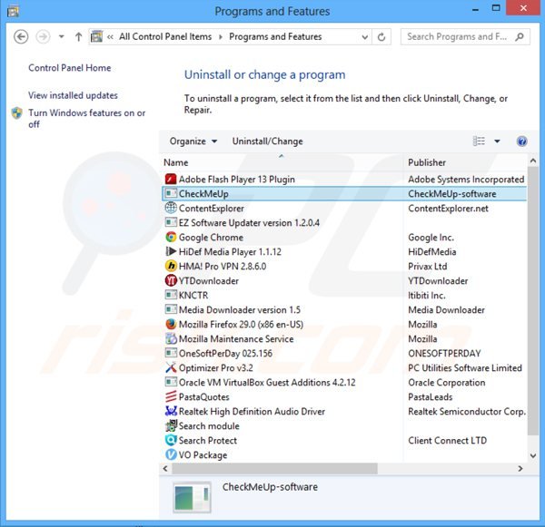The width and height of the screenshot is (545, 527).
Task: Go up one folder level
Action: pos(78,37)
